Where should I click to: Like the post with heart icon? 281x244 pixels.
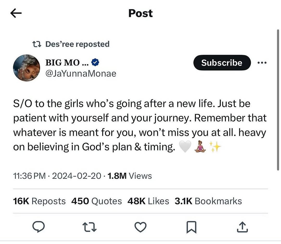[140, 227]
